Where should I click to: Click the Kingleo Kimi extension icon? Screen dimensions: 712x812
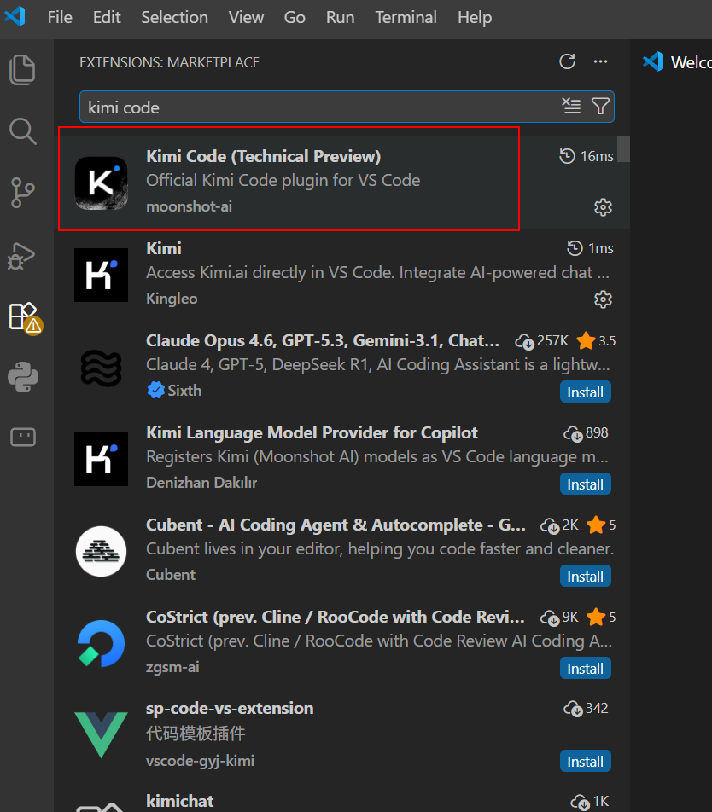pyautogui.click(x=101, y=275)
